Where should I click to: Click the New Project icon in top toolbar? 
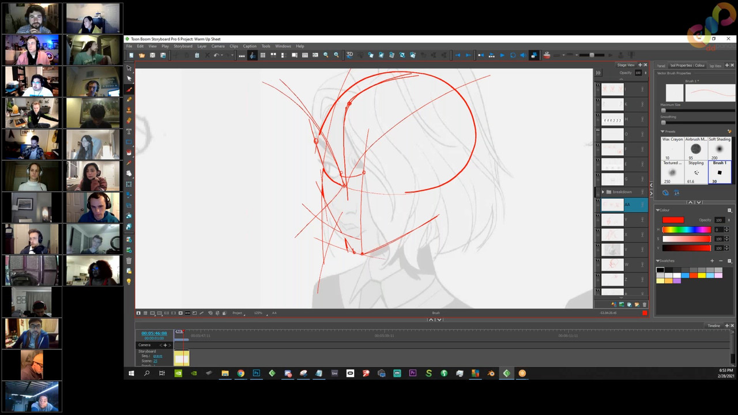tap(131, 55)
